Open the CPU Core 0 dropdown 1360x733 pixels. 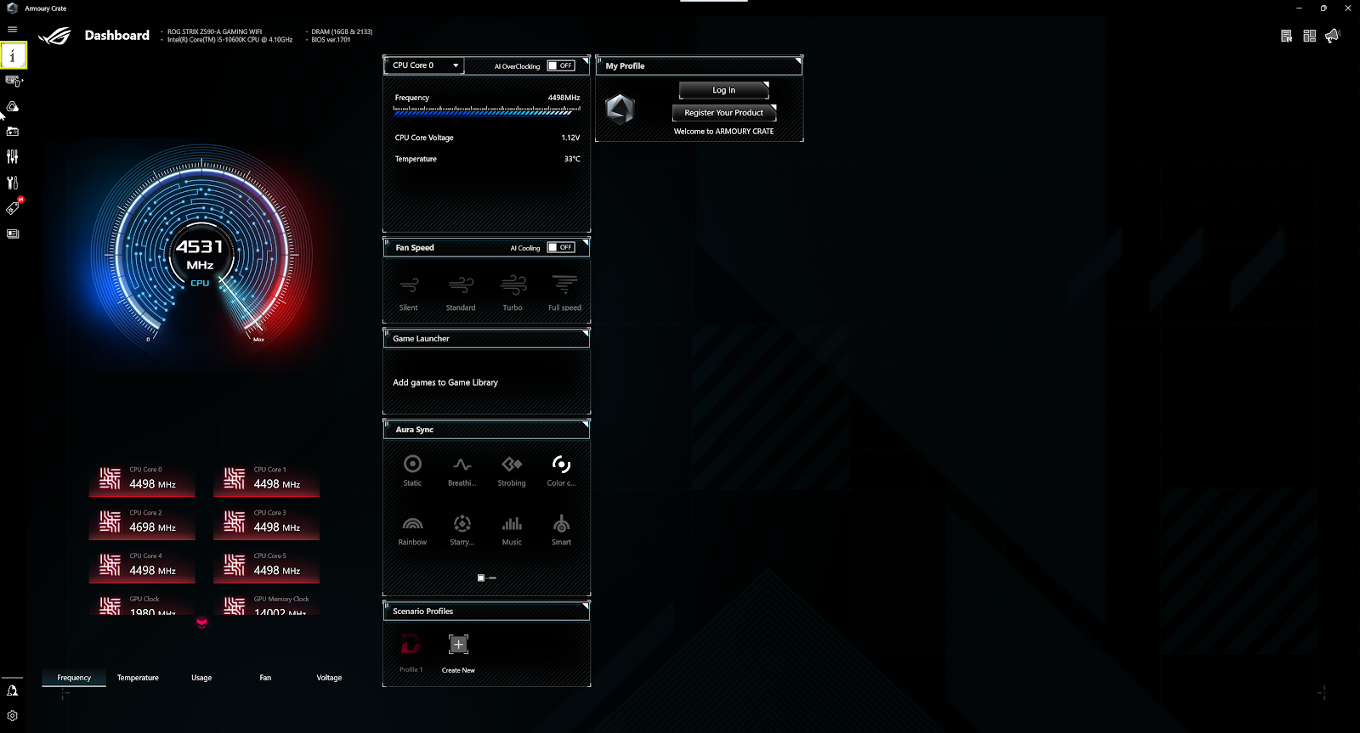(x=425, y=65)
